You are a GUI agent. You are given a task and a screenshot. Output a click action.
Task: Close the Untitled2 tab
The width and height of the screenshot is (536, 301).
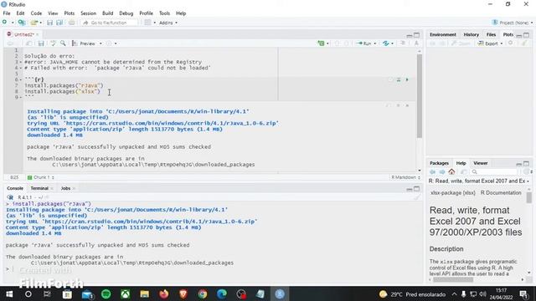pos(37,34)
